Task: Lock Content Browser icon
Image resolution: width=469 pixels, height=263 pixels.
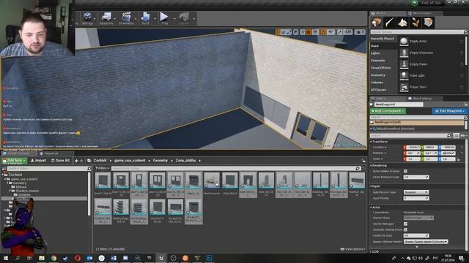Action: 363,161
